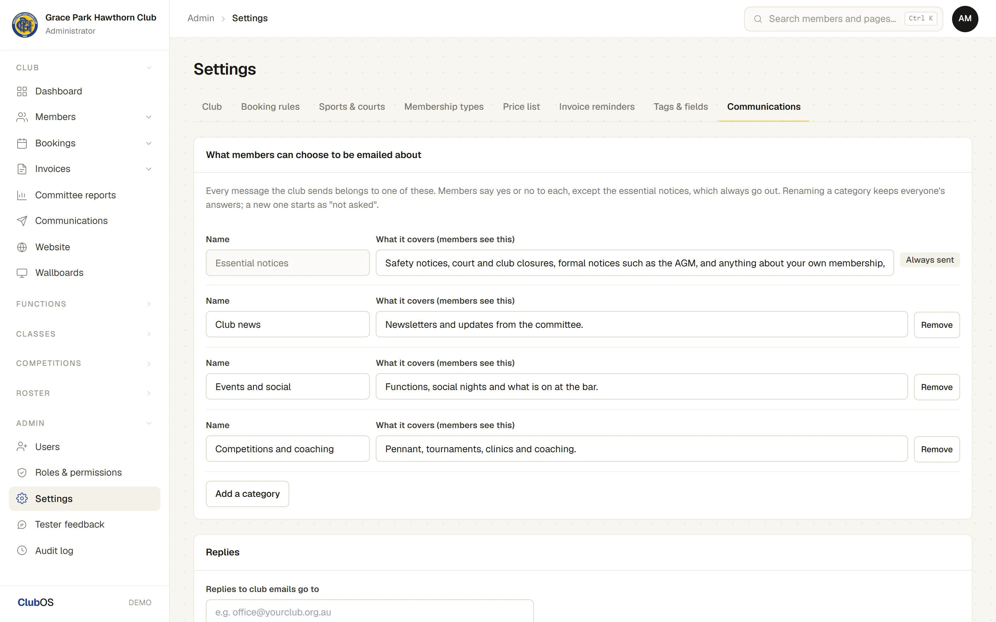996x622 pixels.
Task: Click the Settings gear icon in sidebar
Action: [22, 499]
